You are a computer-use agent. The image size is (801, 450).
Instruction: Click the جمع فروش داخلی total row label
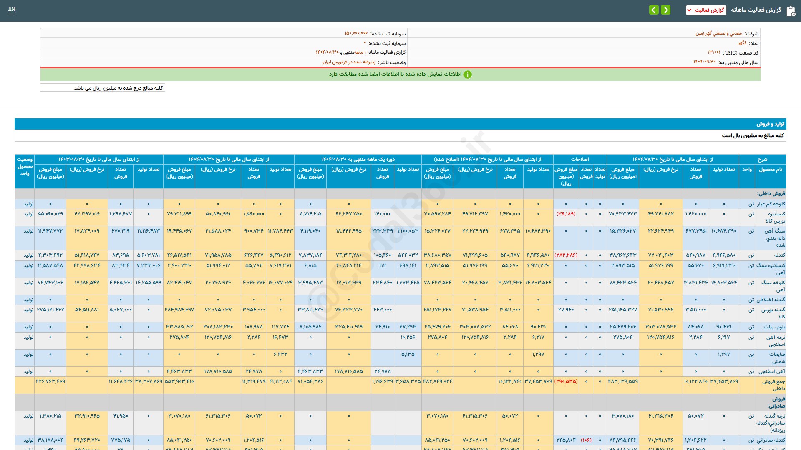point(774,385)
